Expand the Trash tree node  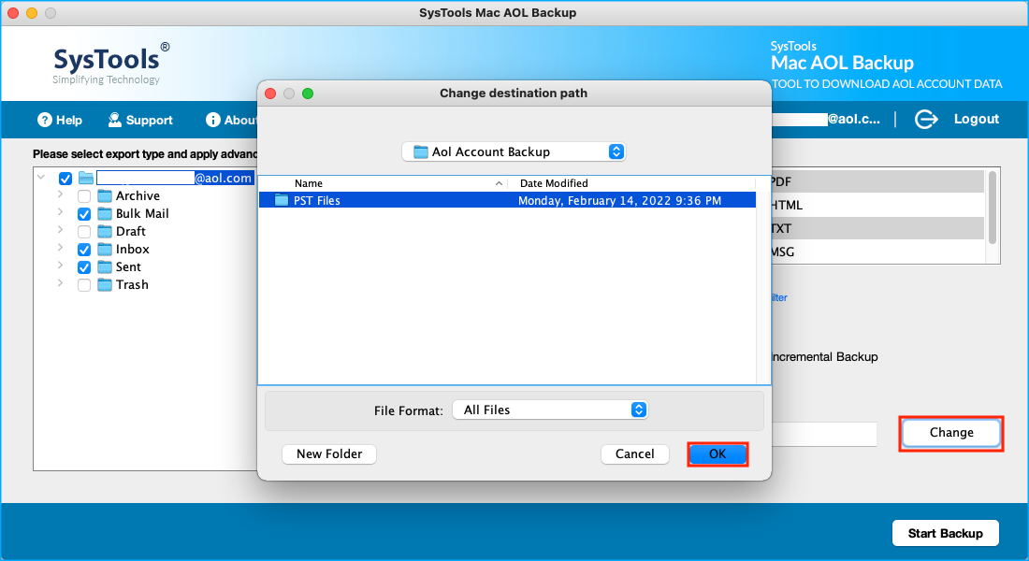61,282
